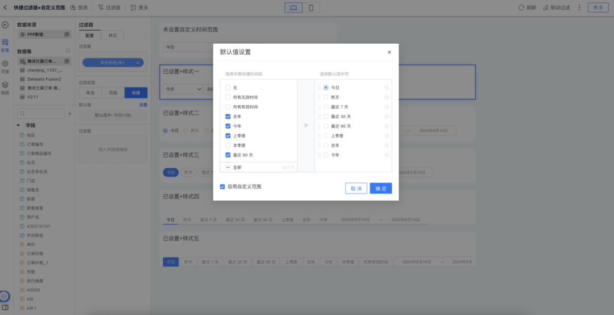614x315 pixels.
Task: Switch to the 样式 tab
Action: point(113,35)
